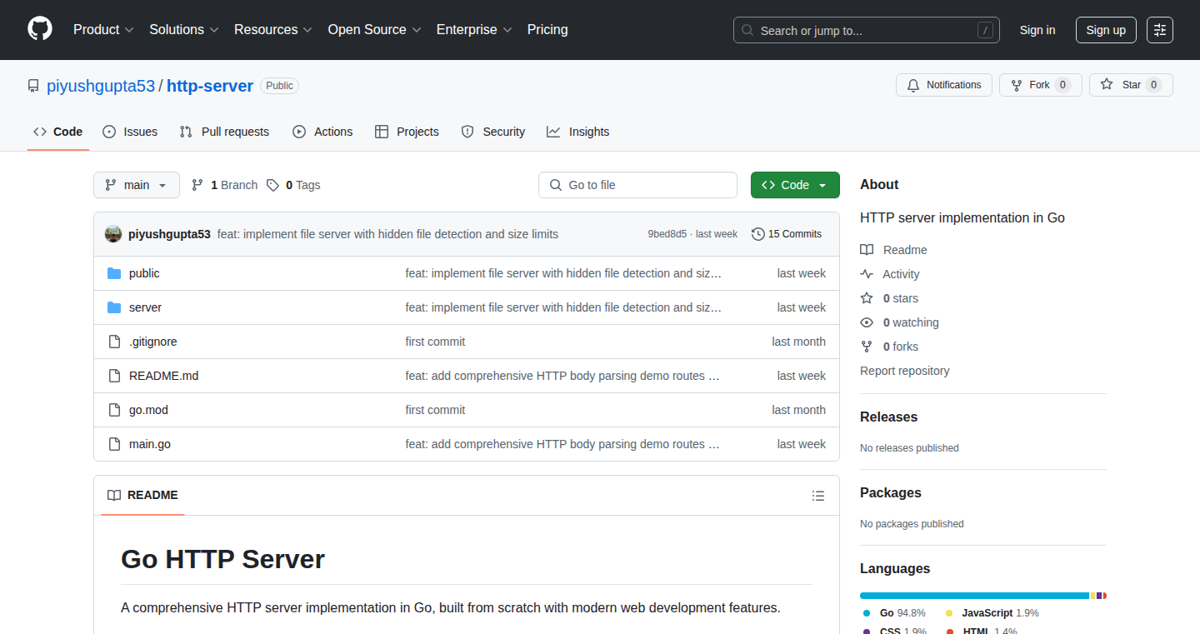Click the repository icon beside piyushgupta53

coord(33,86)
